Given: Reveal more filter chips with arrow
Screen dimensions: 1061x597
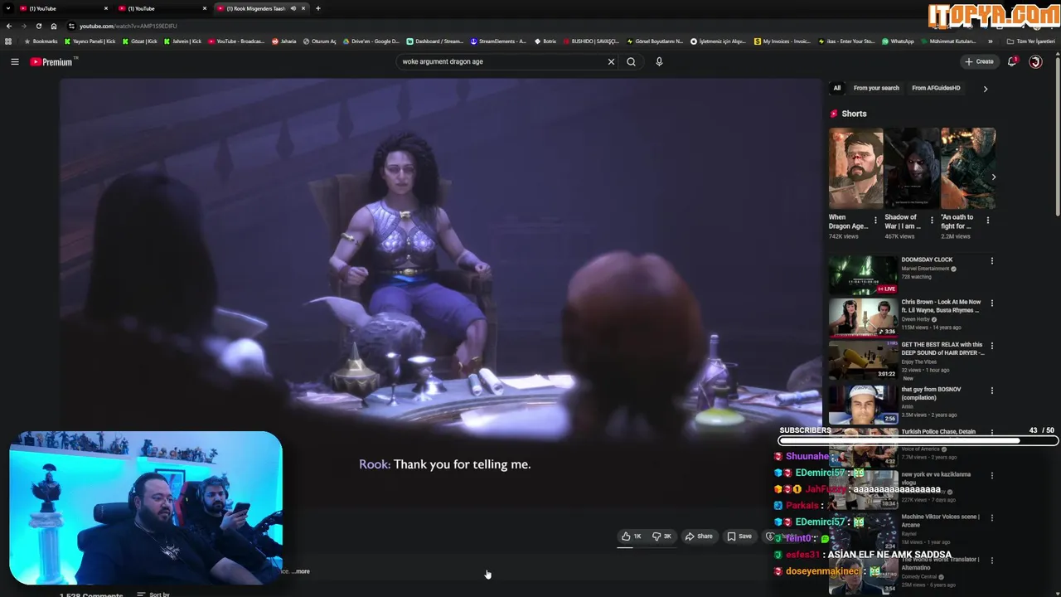Looking at the screenshot, I should (x=985, y=89).
